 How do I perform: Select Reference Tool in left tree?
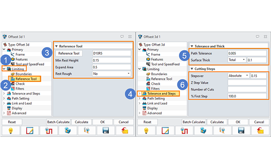coord(26,79)
